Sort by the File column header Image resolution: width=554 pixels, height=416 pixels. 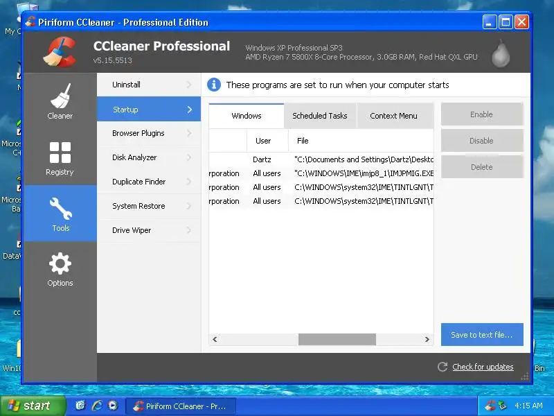pos(361,141)
